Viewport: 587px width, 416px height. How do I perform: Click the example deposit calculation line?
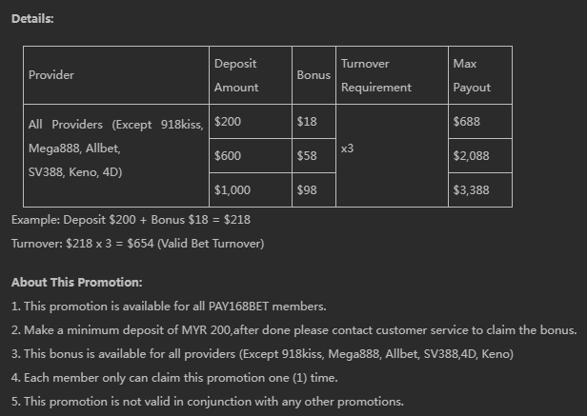pos(132,220)
